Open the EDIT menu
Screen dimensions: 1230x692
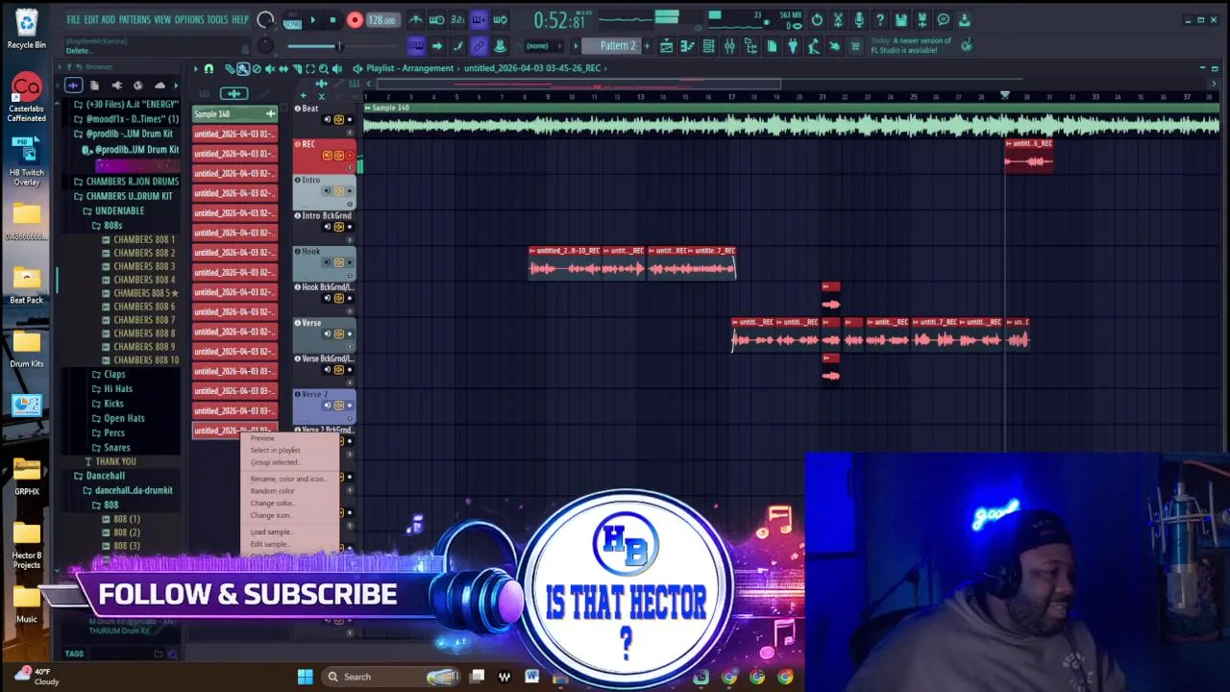pyautogui.click(x=91, y=20)
